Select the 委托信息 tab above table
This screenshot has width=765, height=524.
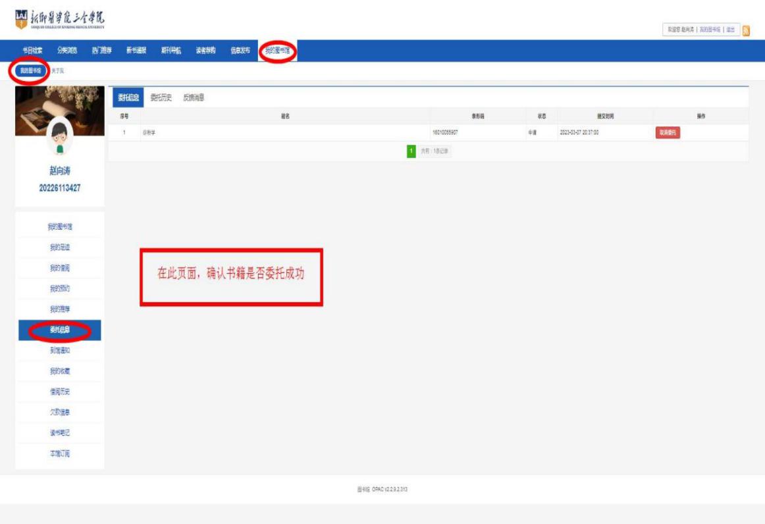[127, 97]
